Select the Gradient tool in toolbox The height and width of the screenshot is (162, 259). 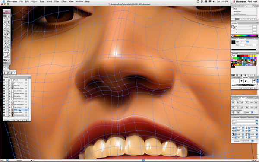click(x=9, y=41)
